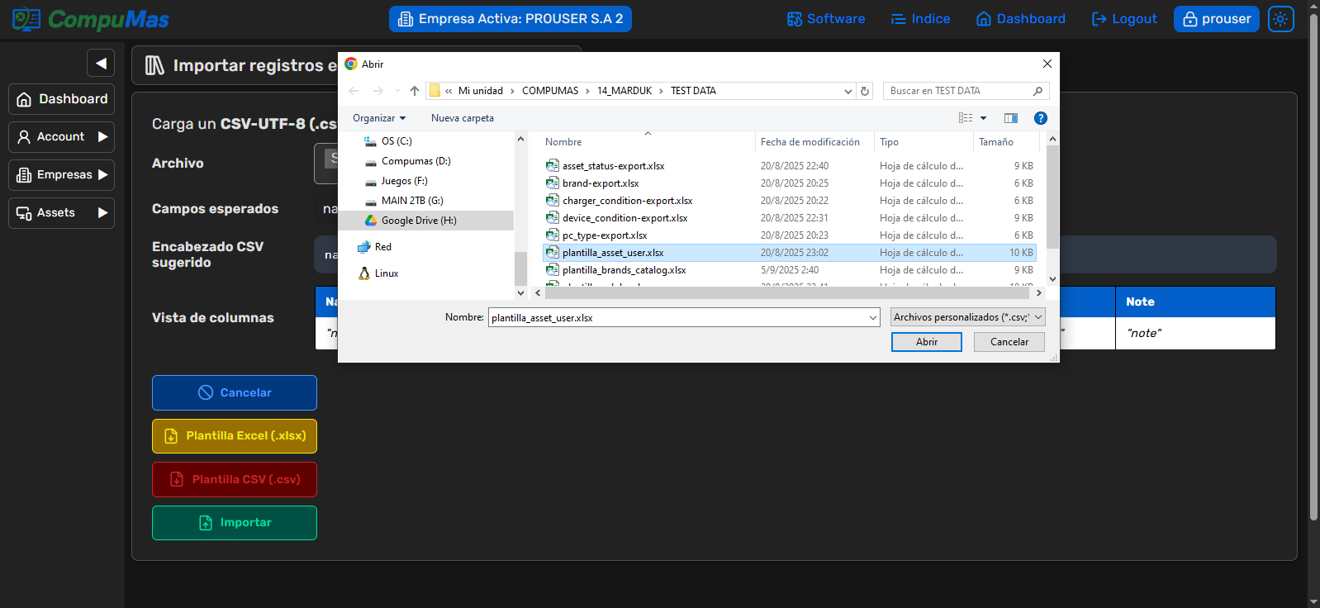Select Google Drive (H:) in the navigation tree
The width and height of the screenshot is (1320, 608).
[418, 221]
